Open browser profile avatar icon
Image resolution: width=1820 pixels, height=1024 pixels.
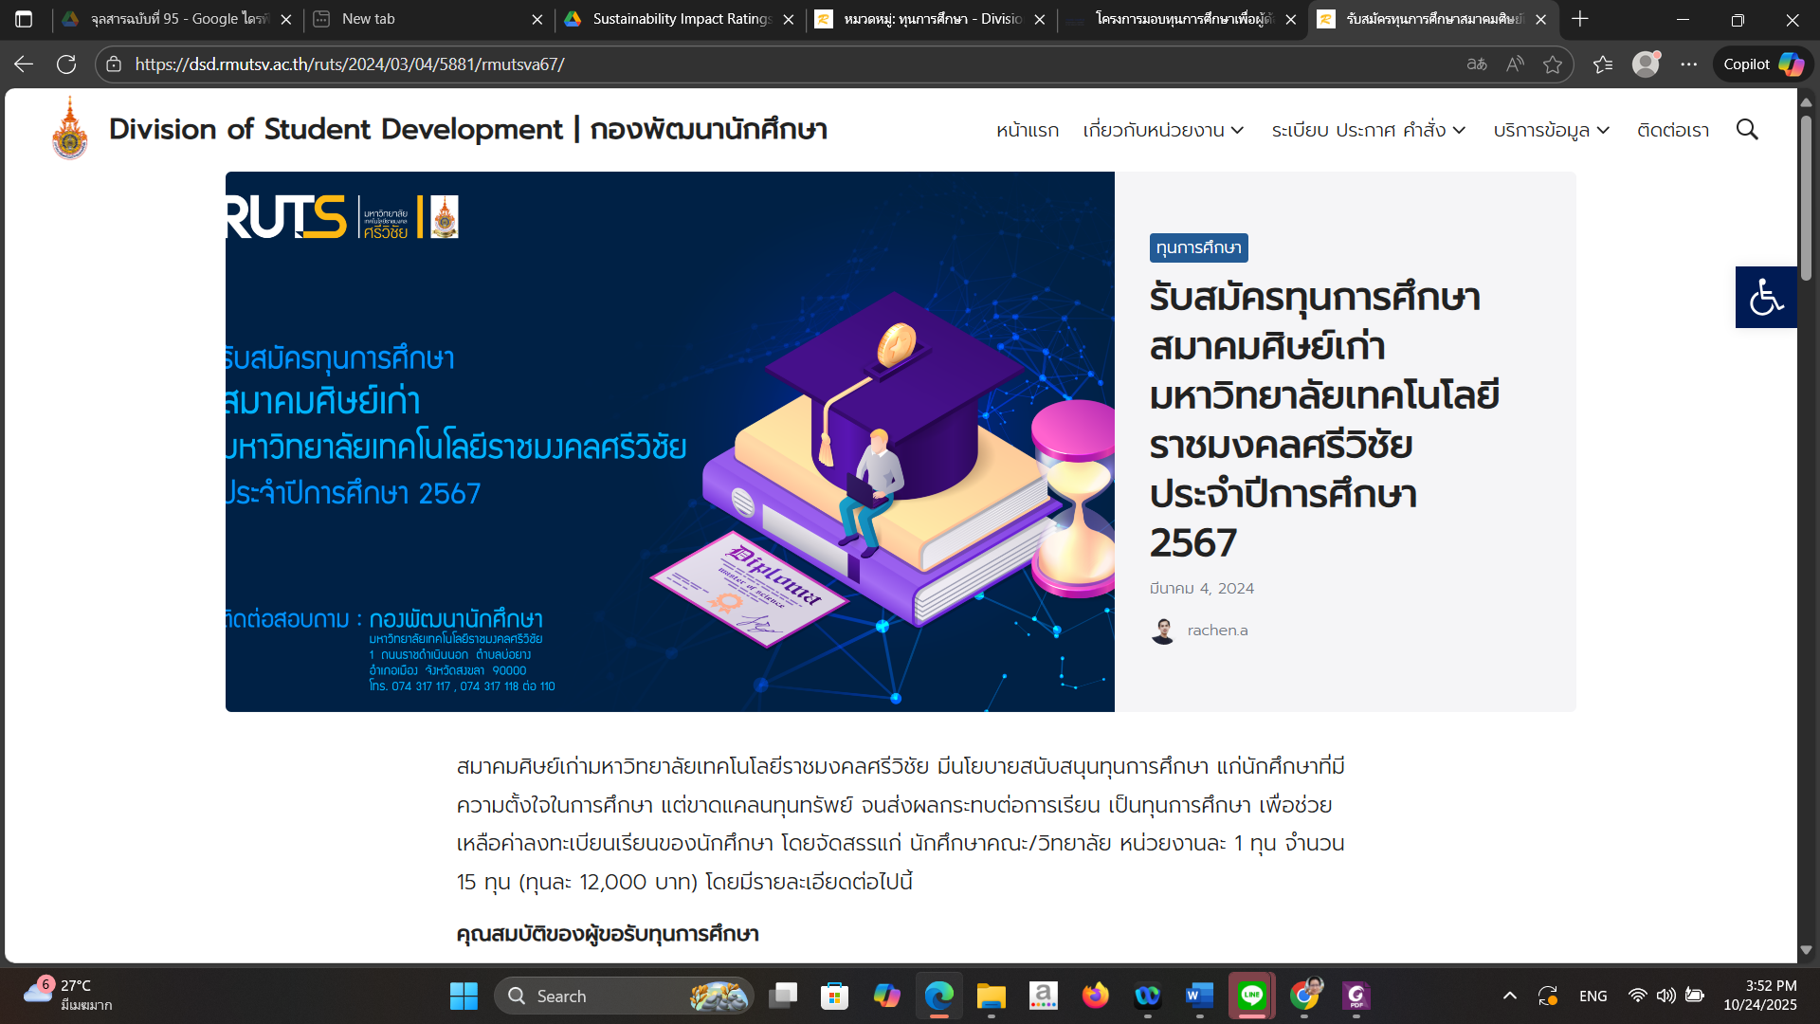click(x=1646, y=64)
